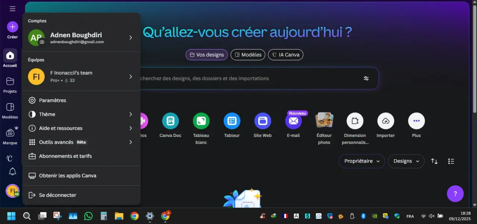The image size is (477, 224).
Task: Open WhatsApp from the taskbar
Action: (88, 216)
